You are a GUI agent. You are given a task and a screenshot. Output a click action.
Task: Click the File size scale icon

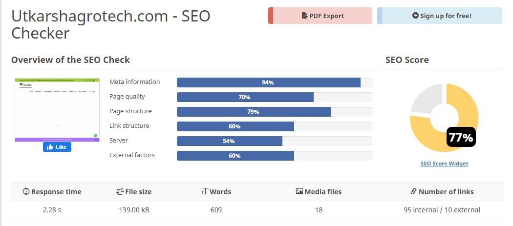click(120, 192)
